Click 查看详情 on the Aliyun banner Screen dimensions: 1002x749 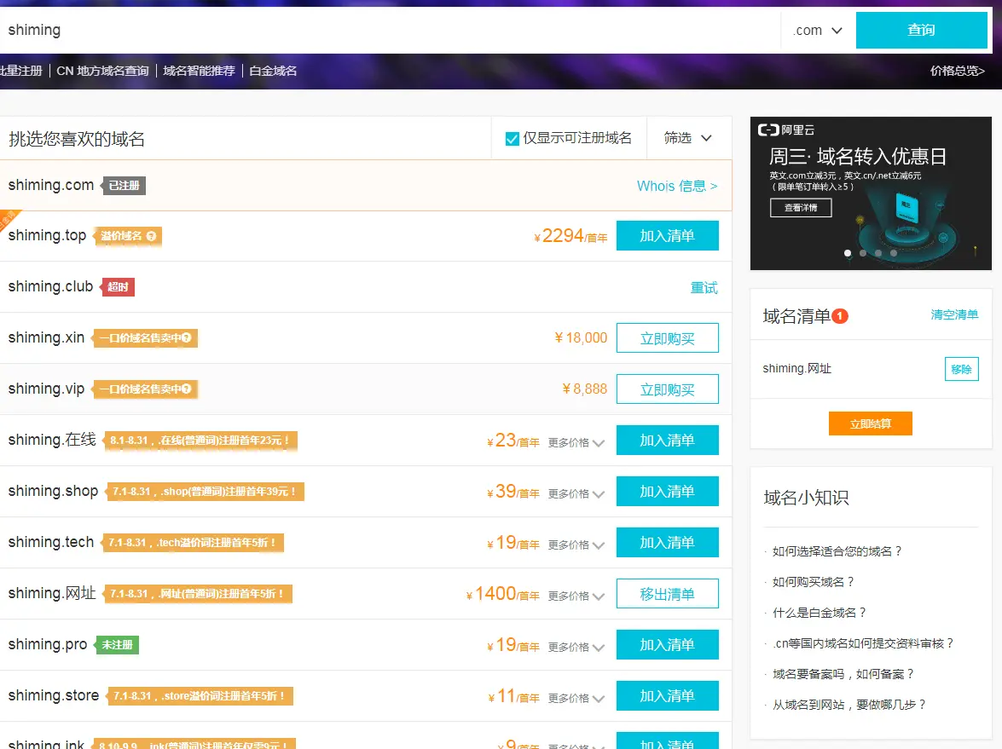point(801,208)
